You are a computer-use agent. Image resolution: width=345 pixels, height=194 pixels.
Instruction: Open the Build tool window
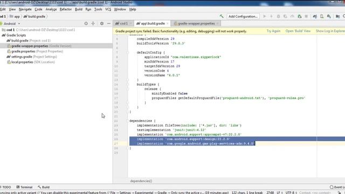coord(44,187)
